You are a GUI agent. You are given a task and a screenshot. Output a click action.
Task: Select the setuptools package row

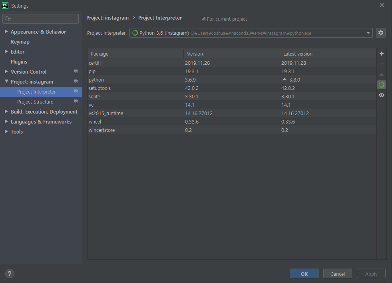[x=232, y=88]
